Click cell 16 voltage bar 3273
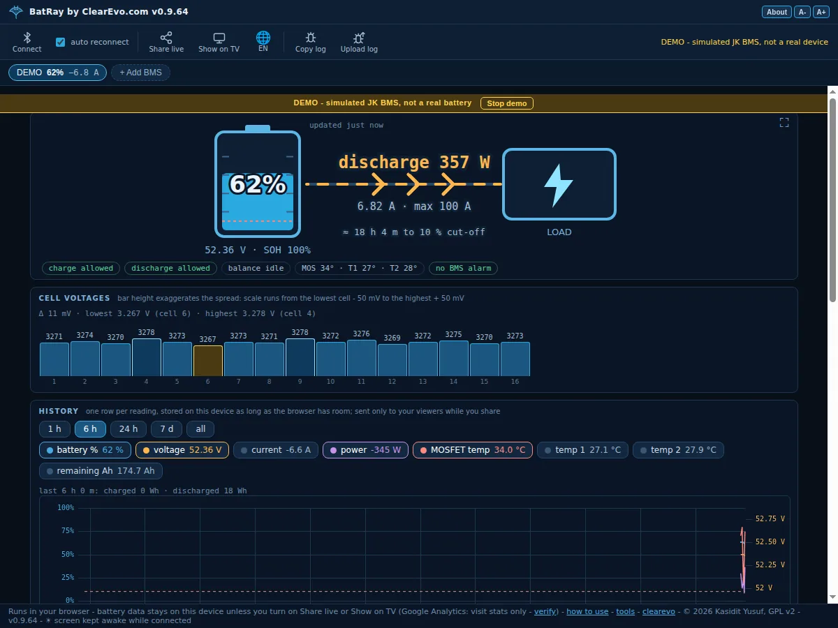The image size is (838, 628). (x=515, y=359)
